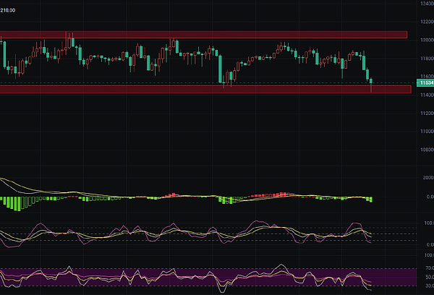Select the bright green MACD histogram bars at left
Screen dimensions: 434x295
pos(14,202)
